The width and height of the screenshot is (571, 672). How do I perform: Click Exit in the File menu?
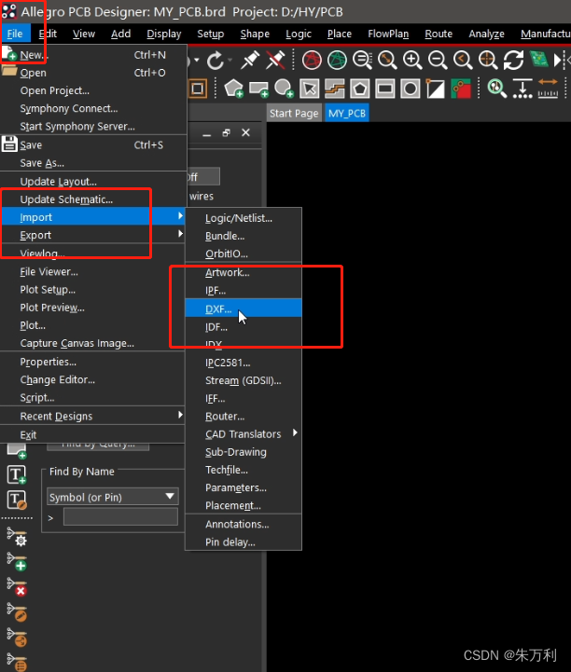coord(28,435)
